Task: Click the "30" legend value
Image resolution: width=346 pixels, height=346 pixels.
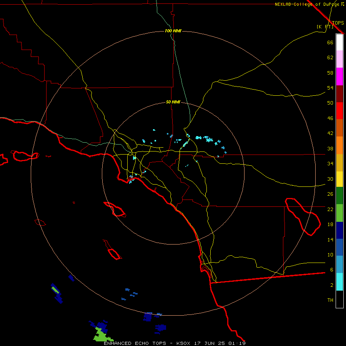Action: pyautogui.click(x=330, y=179)
